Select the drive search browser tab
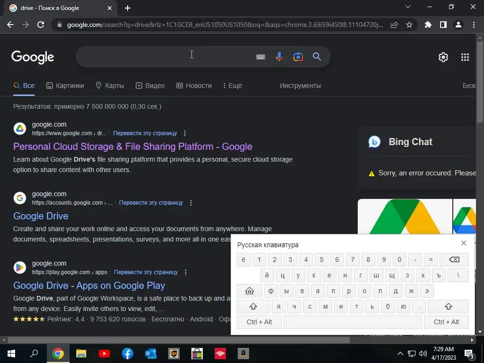This screenshot has height=363, width=484. tap(60, 8)
